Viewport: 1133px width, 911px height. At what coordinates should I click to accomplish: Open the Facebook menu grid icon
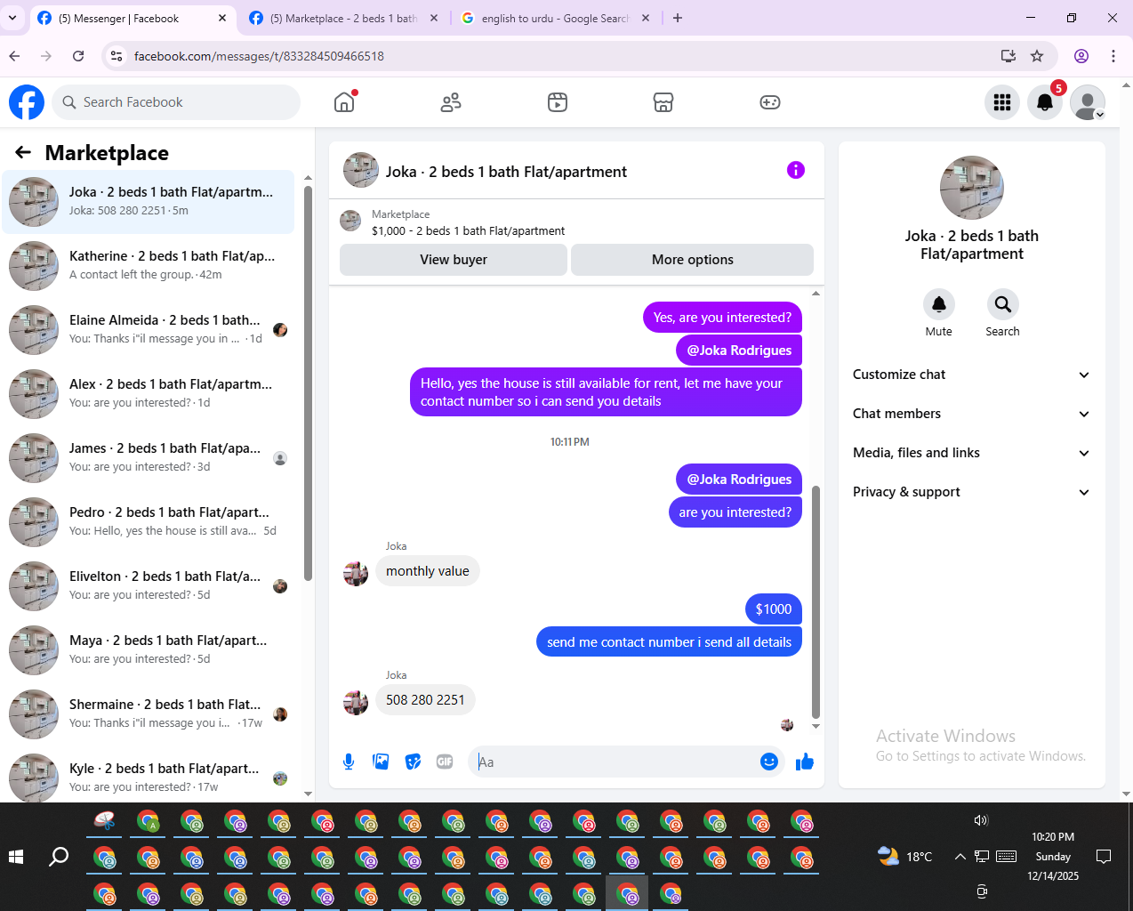click(1002, 102)
